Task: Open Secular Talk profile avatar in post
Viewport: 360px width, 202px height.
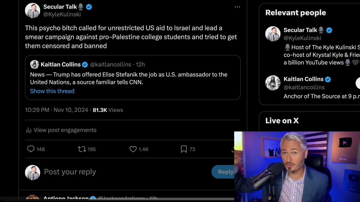Action: [x=33, y=11]
